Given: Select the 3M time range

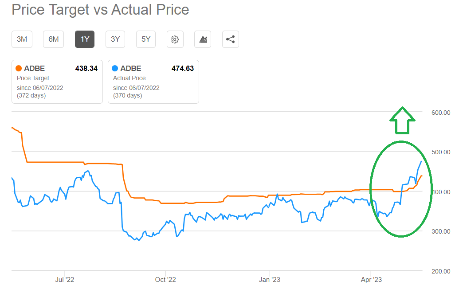Looking at the screenshot, I should (x=22, y=39).
